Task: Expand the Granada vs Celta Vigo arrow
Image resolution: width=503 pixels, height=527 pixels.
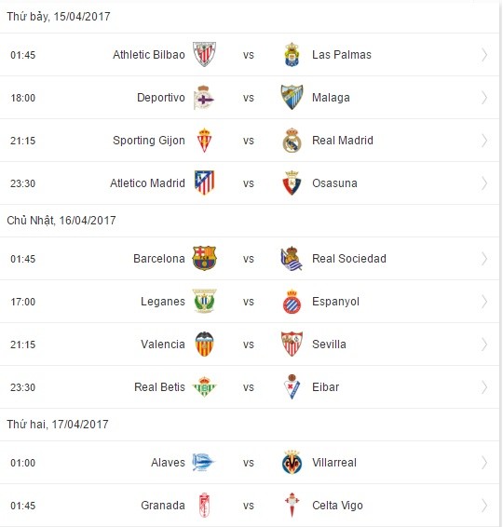Action: (484, 506)
